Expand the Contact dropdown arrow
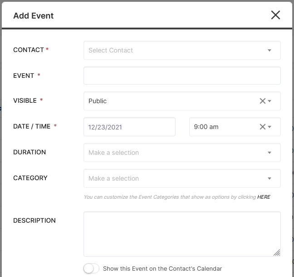This screenshot has width=294, height=277. coord(269,50)
